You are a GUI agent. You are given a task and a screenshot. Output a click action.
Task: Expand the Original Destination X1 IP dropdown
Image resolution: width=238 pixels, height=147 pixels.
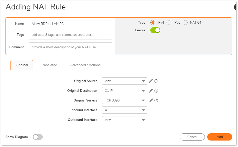124,91
